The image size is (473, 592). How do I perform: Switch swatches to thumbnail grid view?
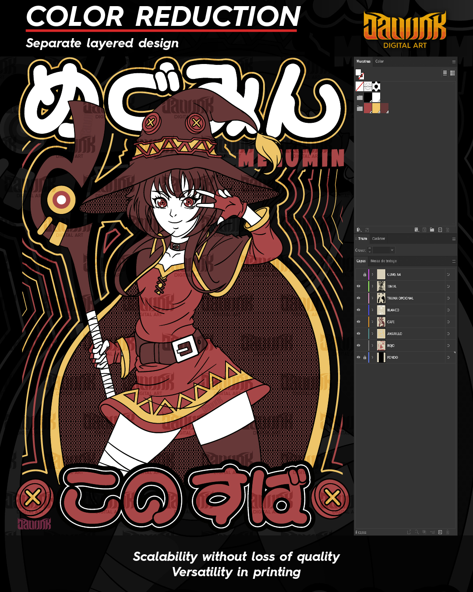[x=452, y=73]
